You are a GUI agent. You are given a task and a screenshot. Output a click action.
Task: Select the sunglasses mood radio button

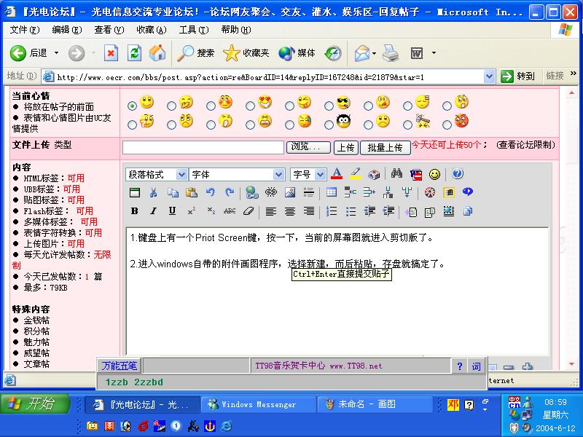pos(329,106)
